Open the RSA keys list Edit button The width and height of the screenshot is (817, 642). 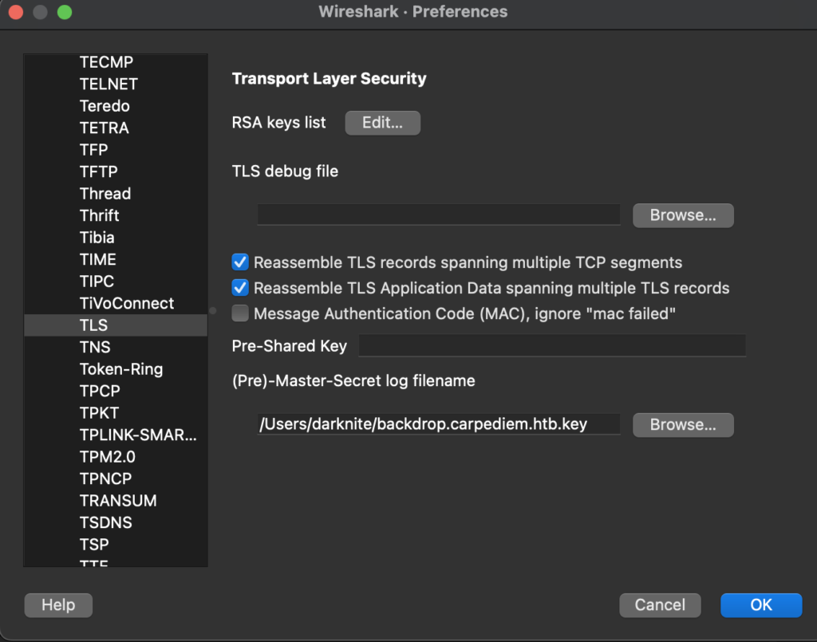pos(382,123)
